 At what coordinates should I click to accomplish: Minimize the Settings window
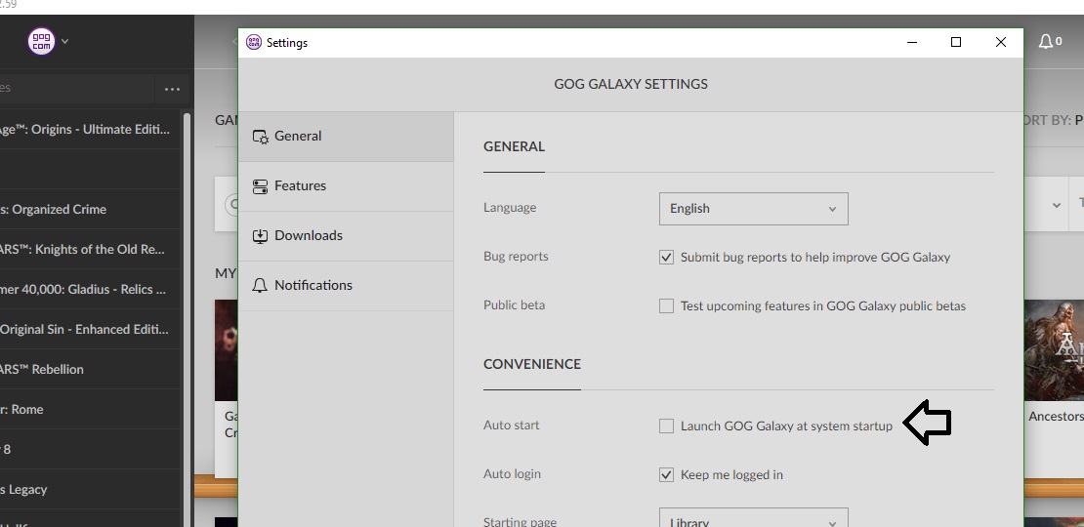[912, 42]
